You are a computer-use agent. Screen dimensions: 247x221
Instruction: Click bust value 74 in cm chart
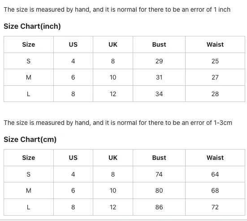(159, 174)
